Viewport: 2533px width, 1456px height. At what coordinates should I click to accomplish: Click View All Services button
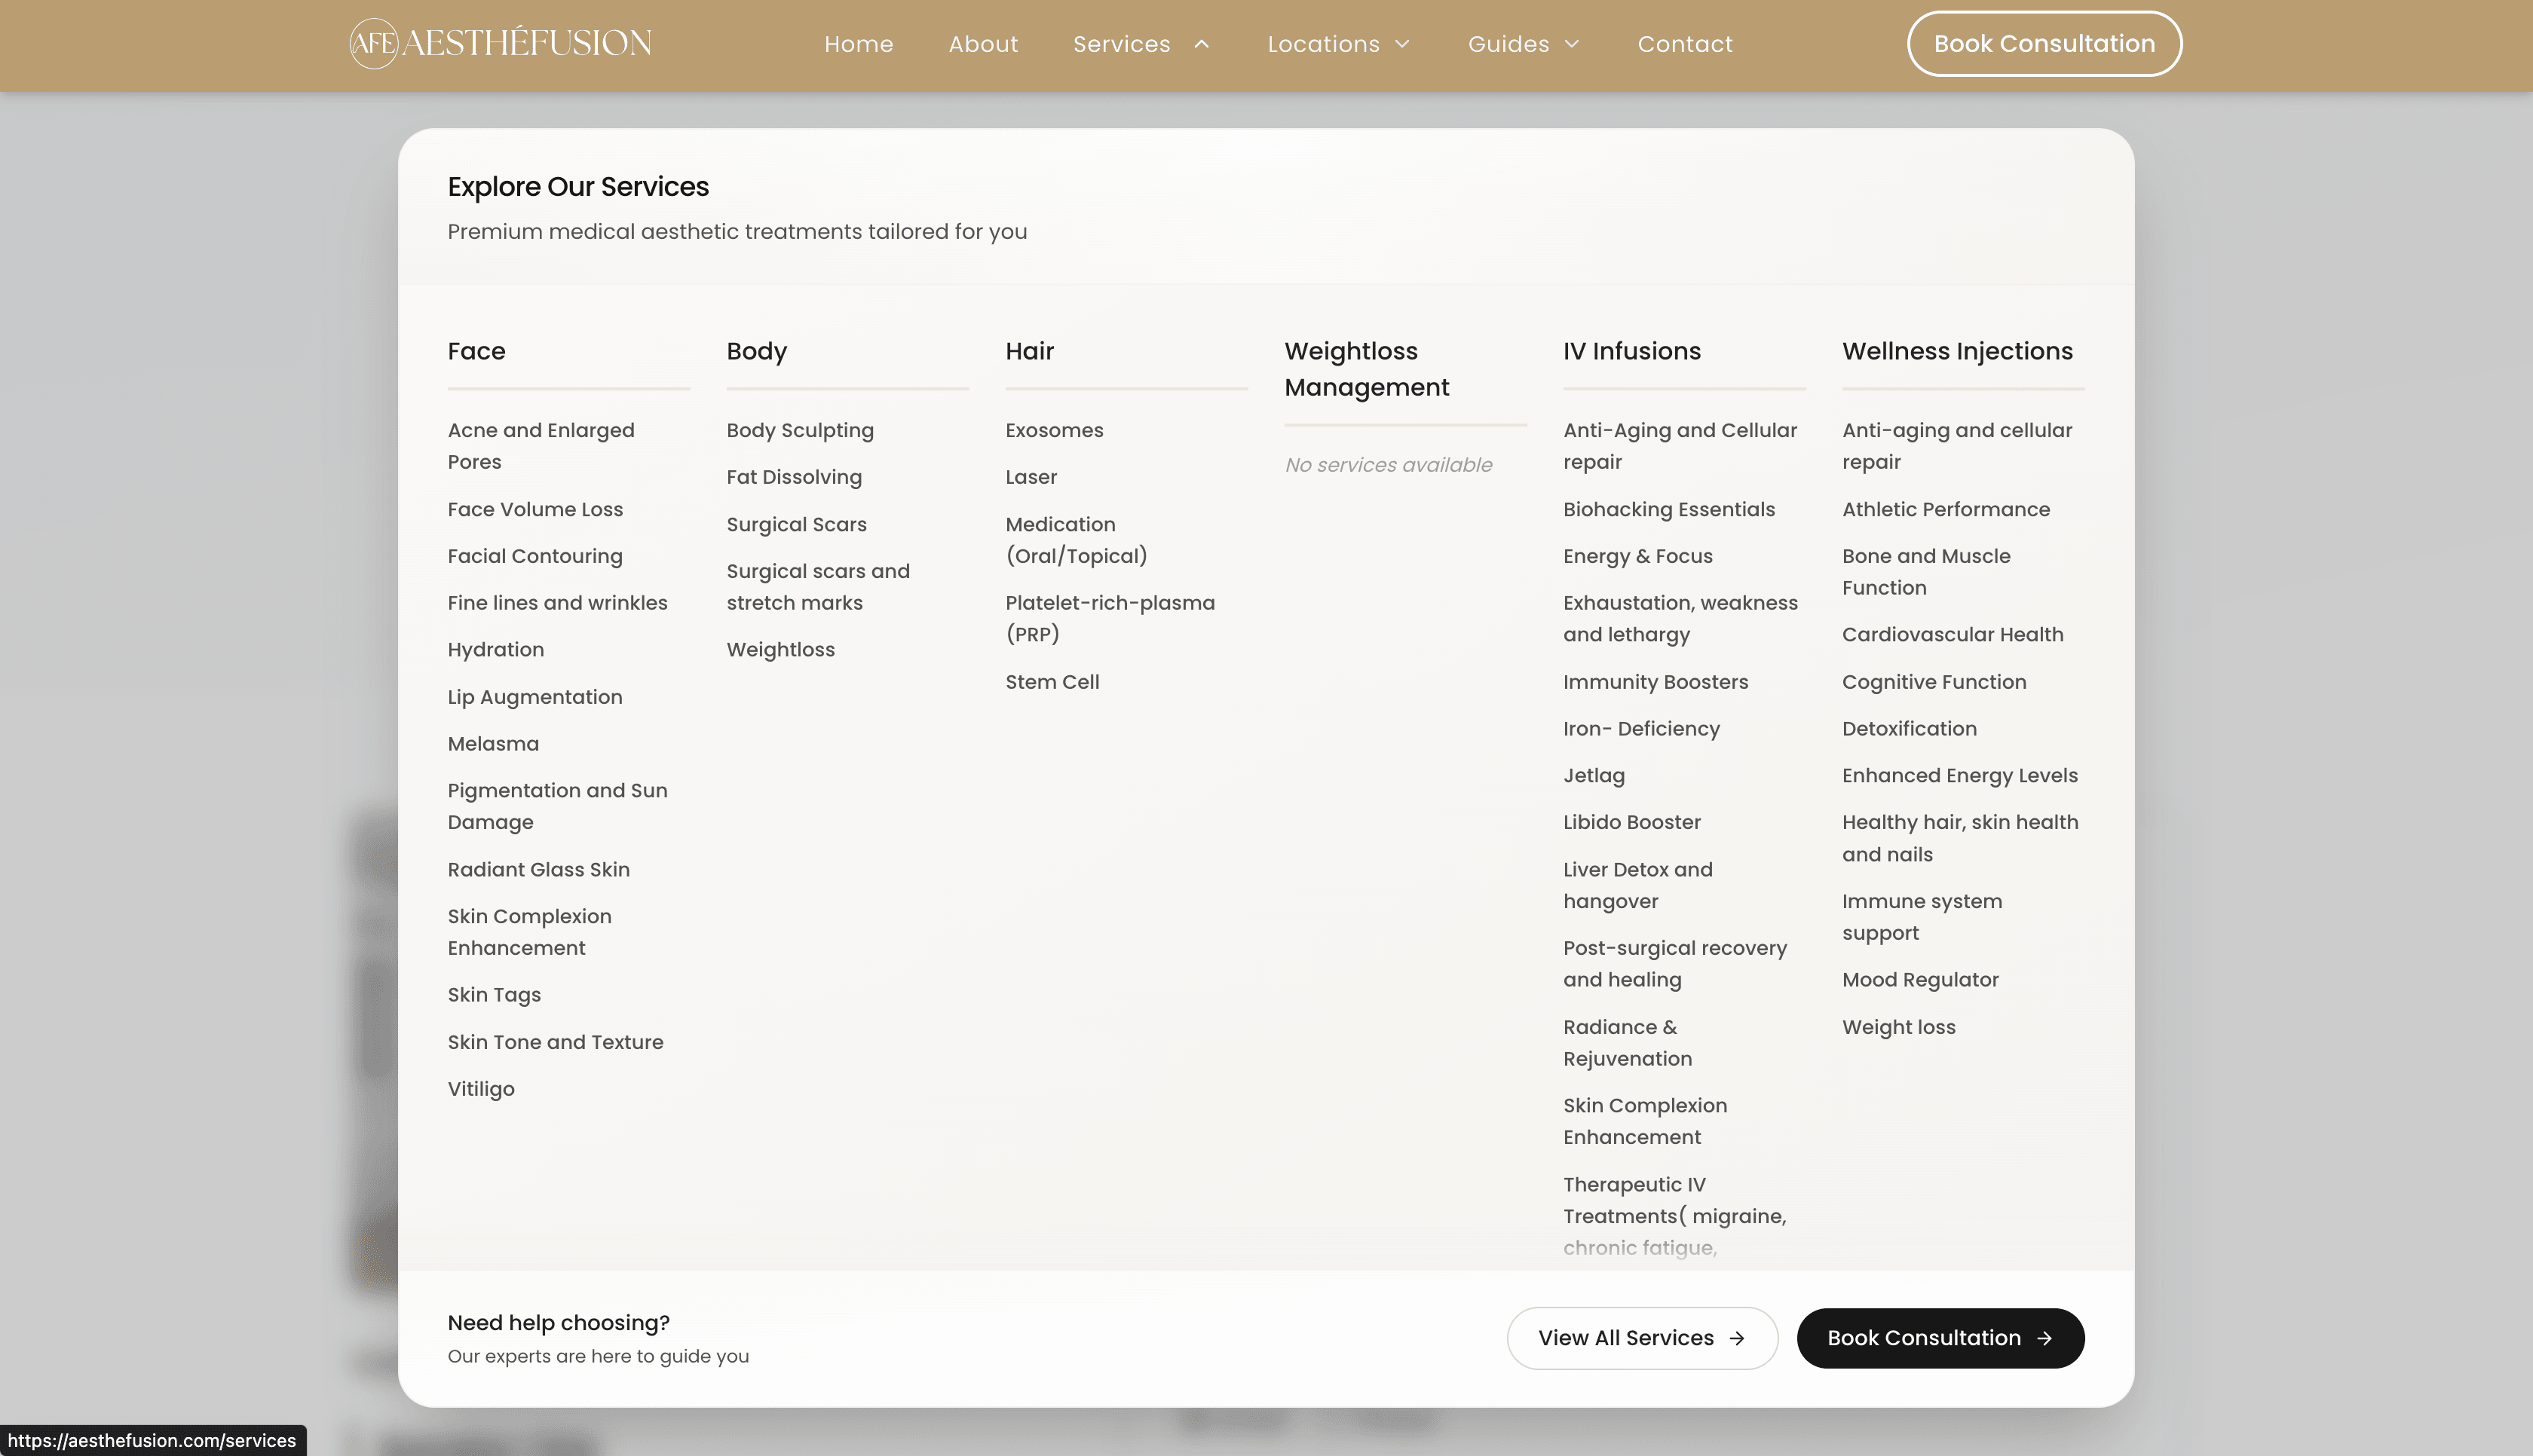[x=1642, y=1338]
